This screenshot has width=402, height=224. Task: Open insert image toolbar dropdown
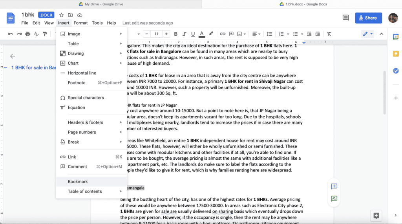click(241, 34)
